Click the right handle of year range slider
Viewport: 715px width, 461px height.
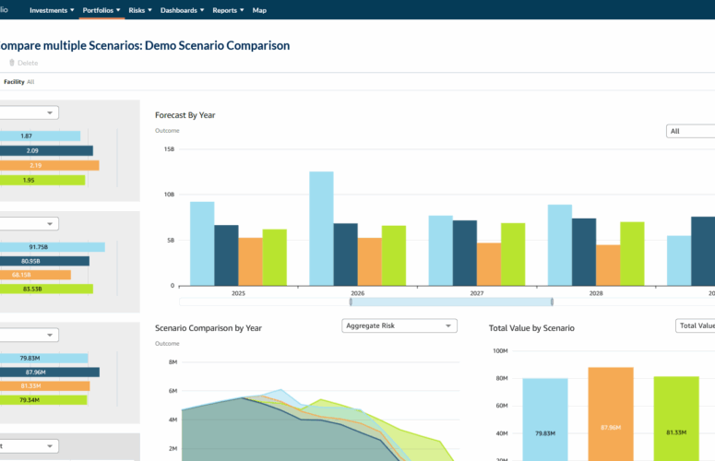click(x=552, y=301)
